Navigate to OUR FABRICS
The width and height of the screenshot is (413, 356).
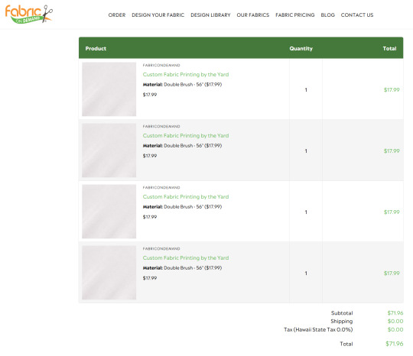[253, 15]
